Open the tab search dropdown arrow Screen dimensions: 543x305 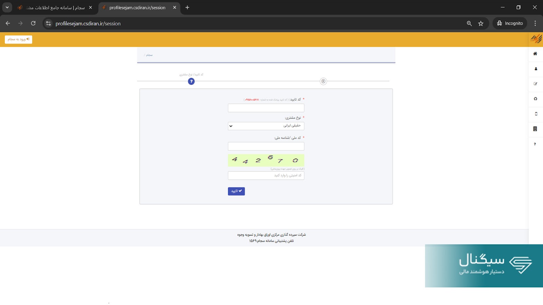[7, 7]
